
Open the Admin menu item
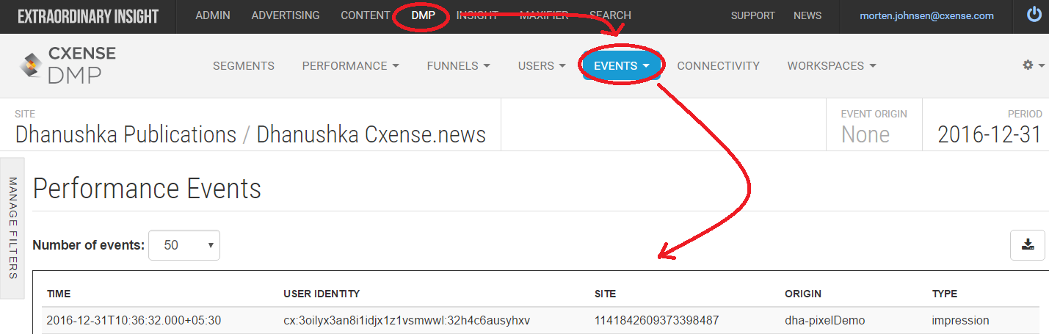213,15
